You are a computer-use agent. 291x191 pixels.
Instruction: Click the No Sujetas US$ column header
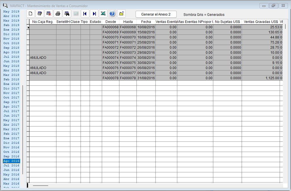[227, 22]
